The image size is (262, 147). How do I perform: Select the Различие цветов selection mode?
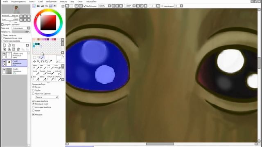[x=33, y=94]
